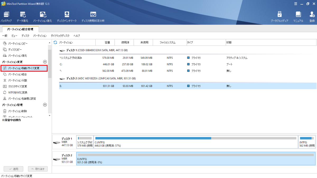
Task: Open the ヘルプ menu
Action: coord(77,36)
